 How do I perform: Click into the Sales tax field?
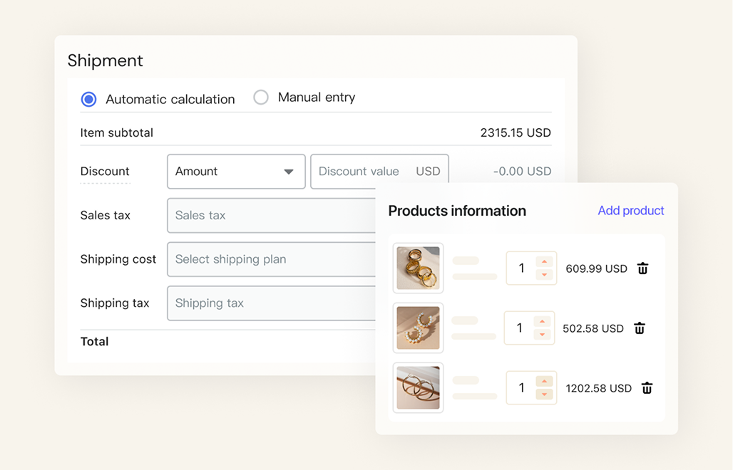[x=272, y=215]
